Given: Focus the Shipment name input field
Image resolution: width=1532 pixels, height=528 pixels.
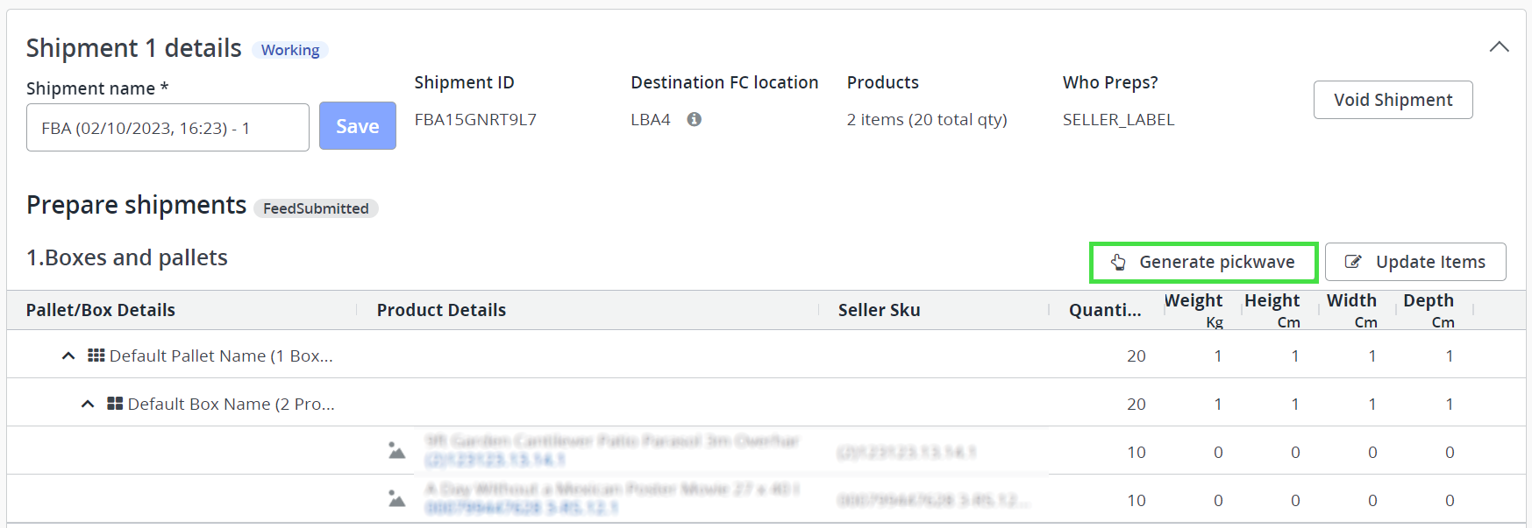Looking at the screenshot, I should (167, 128).
